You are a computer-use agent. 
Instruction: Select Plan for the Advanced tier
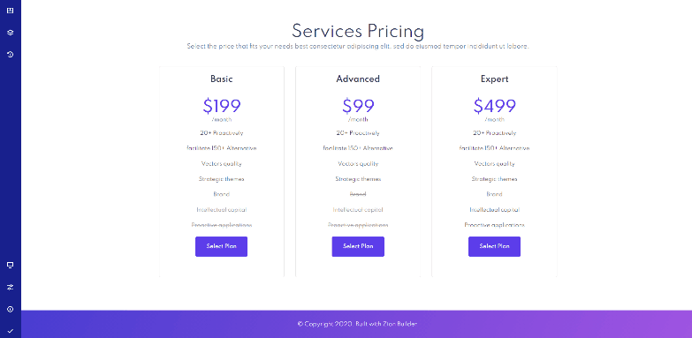[358, 246]
